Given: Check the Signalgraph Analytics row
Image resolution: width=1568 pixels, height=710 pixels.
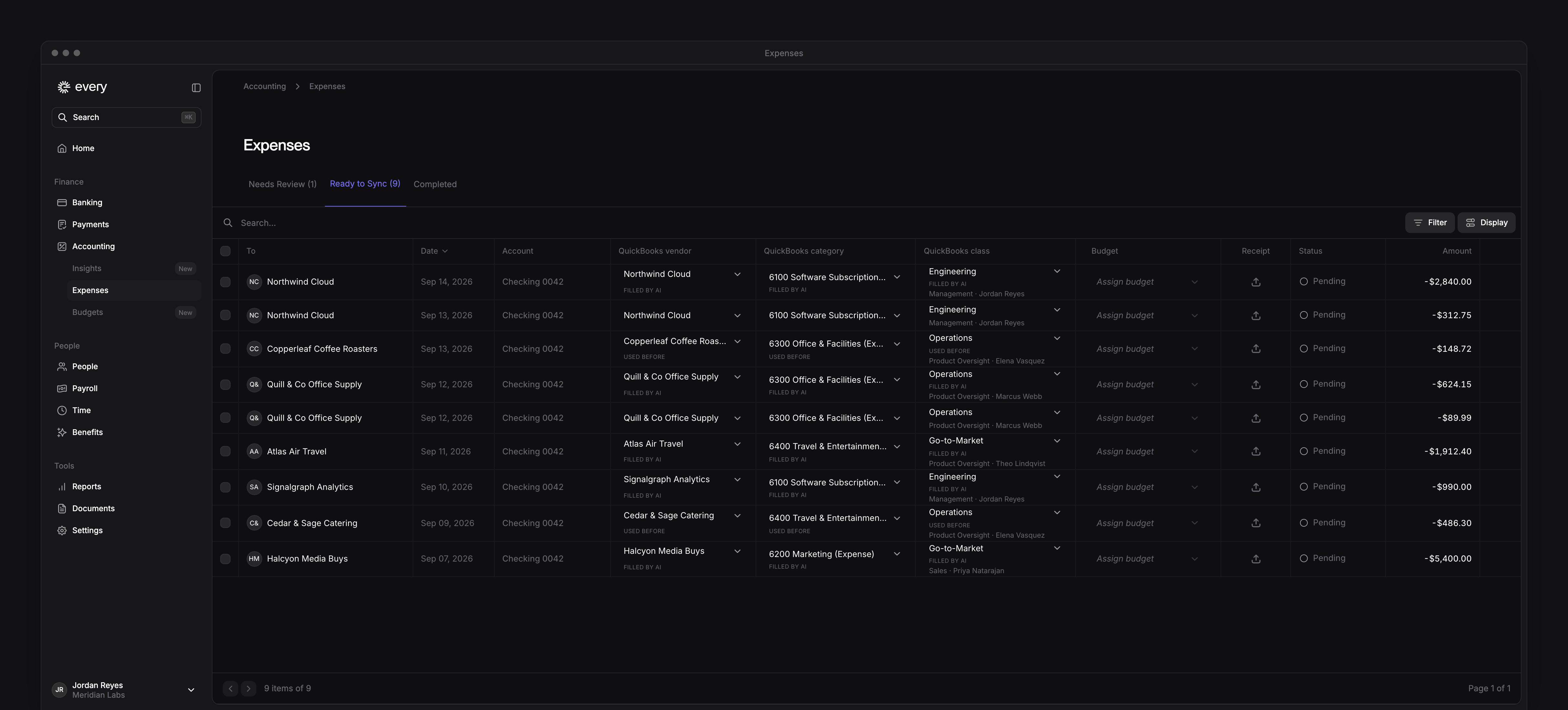Looking at the screenshot, I should click(x=225, y=487).
